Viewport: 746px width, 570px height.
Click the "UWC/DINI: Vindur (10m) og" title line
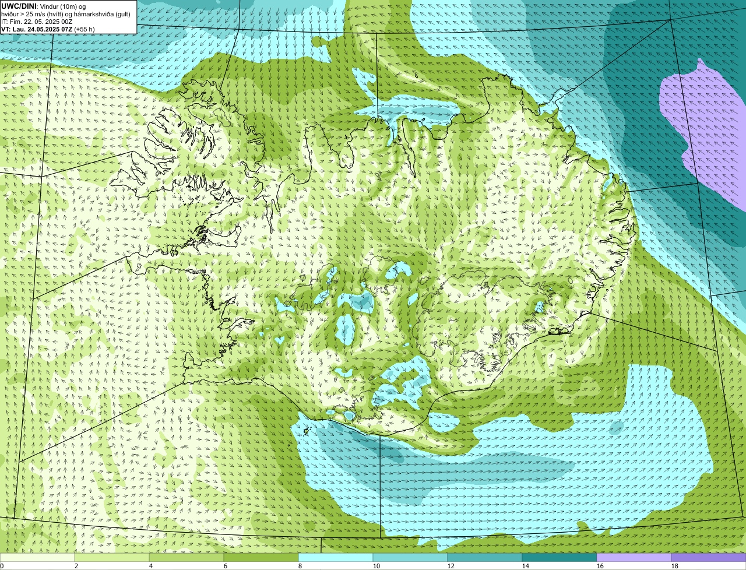(44, 6)
